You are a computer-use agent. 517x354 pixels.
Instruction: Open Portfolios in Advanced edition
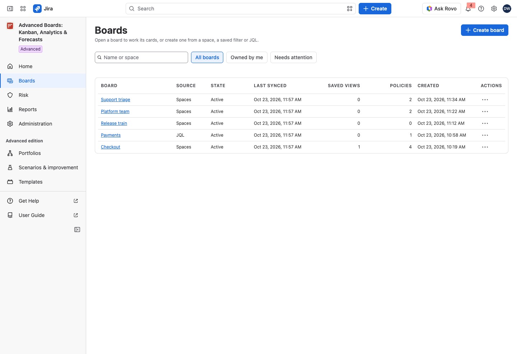(x=43, y=153)
